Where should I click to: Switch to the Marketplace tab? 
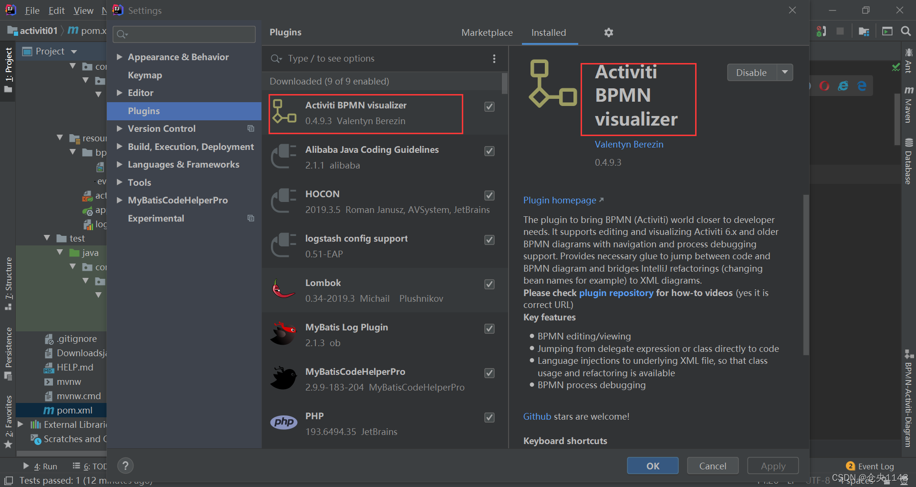click(487, 32)
